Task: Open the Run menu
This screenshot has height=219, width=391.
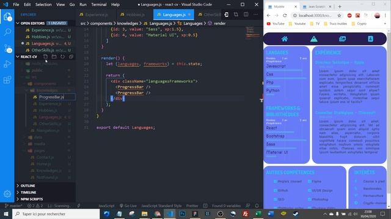Action: pos(83,4)
